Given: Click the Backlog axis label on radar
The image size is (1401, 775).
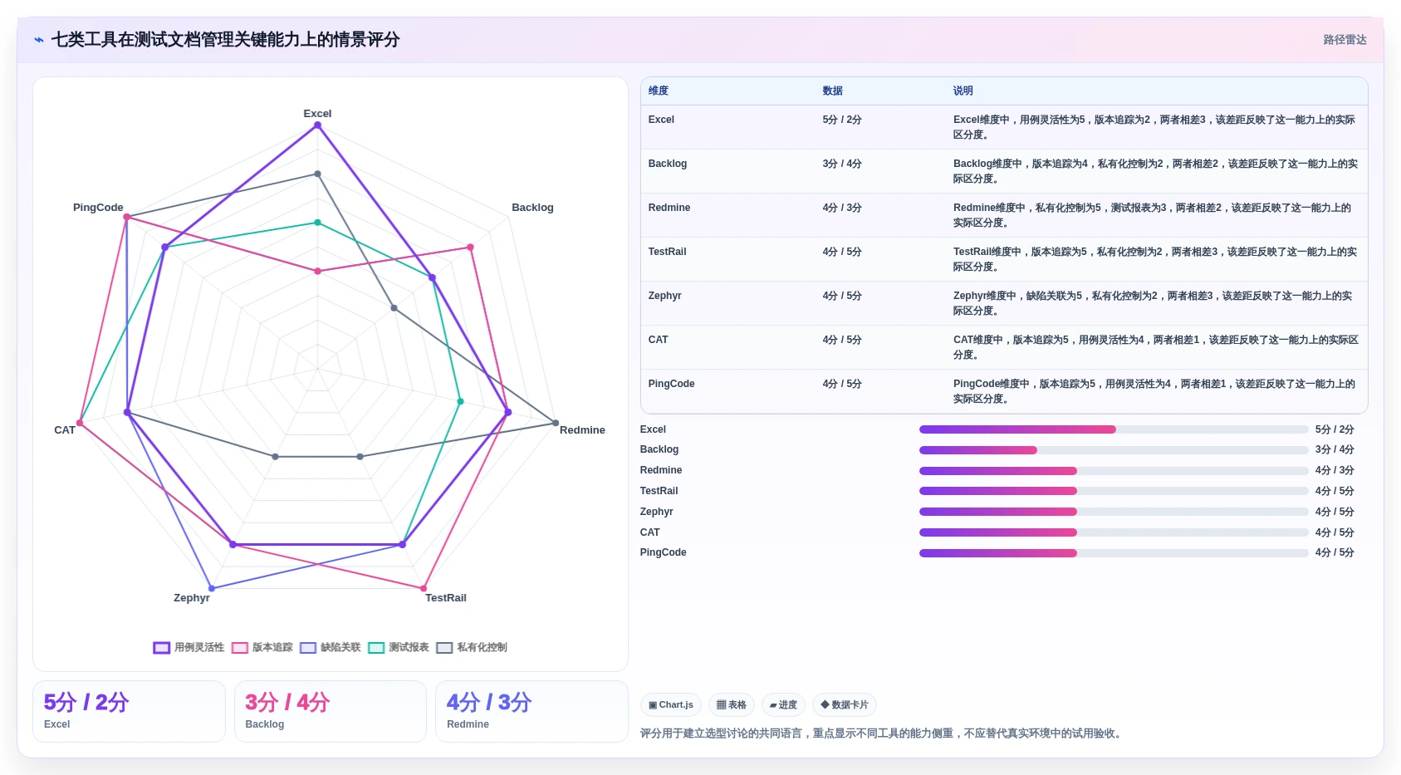Looking at the screenshot, I should 532,208.
